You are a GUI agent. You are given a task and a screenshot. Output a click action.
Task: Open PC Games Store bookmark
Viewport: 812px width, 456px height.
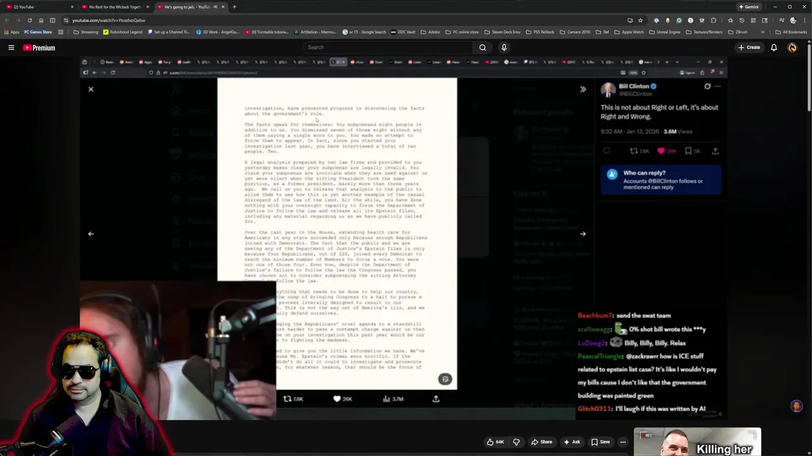pos(37,32)
